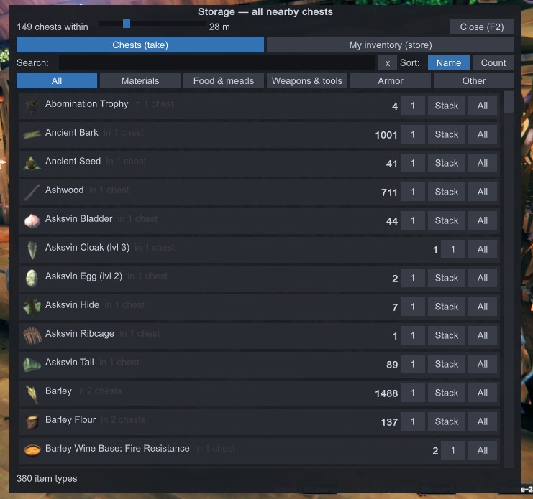This screenshot has height=499, width=533.
Task: Click the Asksvin Egg item icon
Action: click(x=32, y=278)
